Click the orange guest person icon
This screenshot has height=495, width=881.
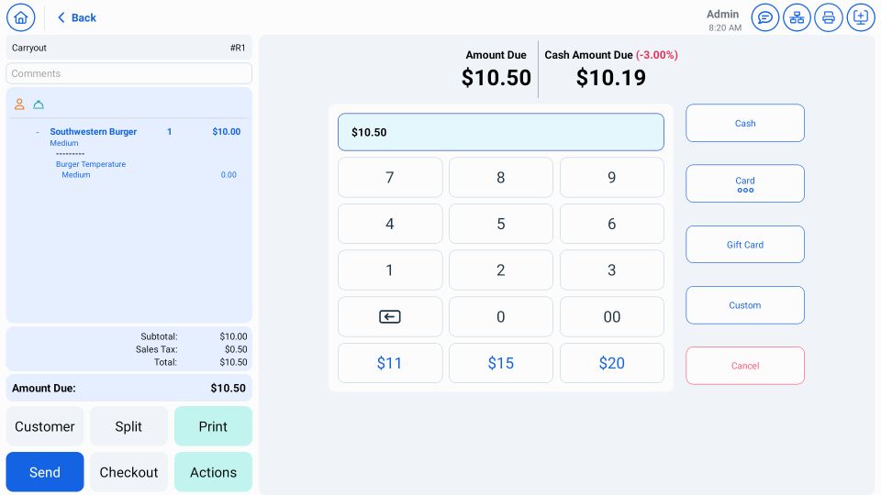(19, 104)
